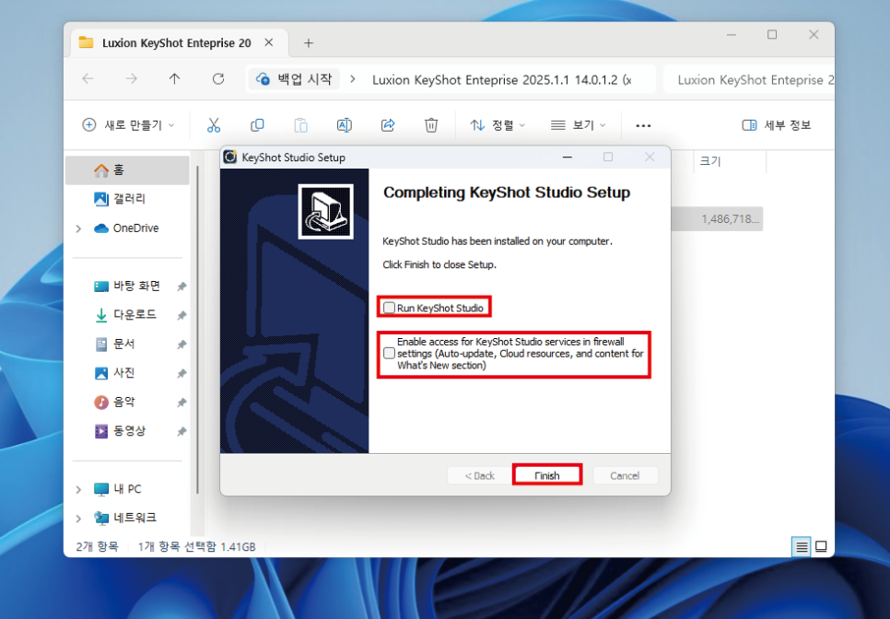
Task: Switch to large thumbnails view icon
Action: 821,546
